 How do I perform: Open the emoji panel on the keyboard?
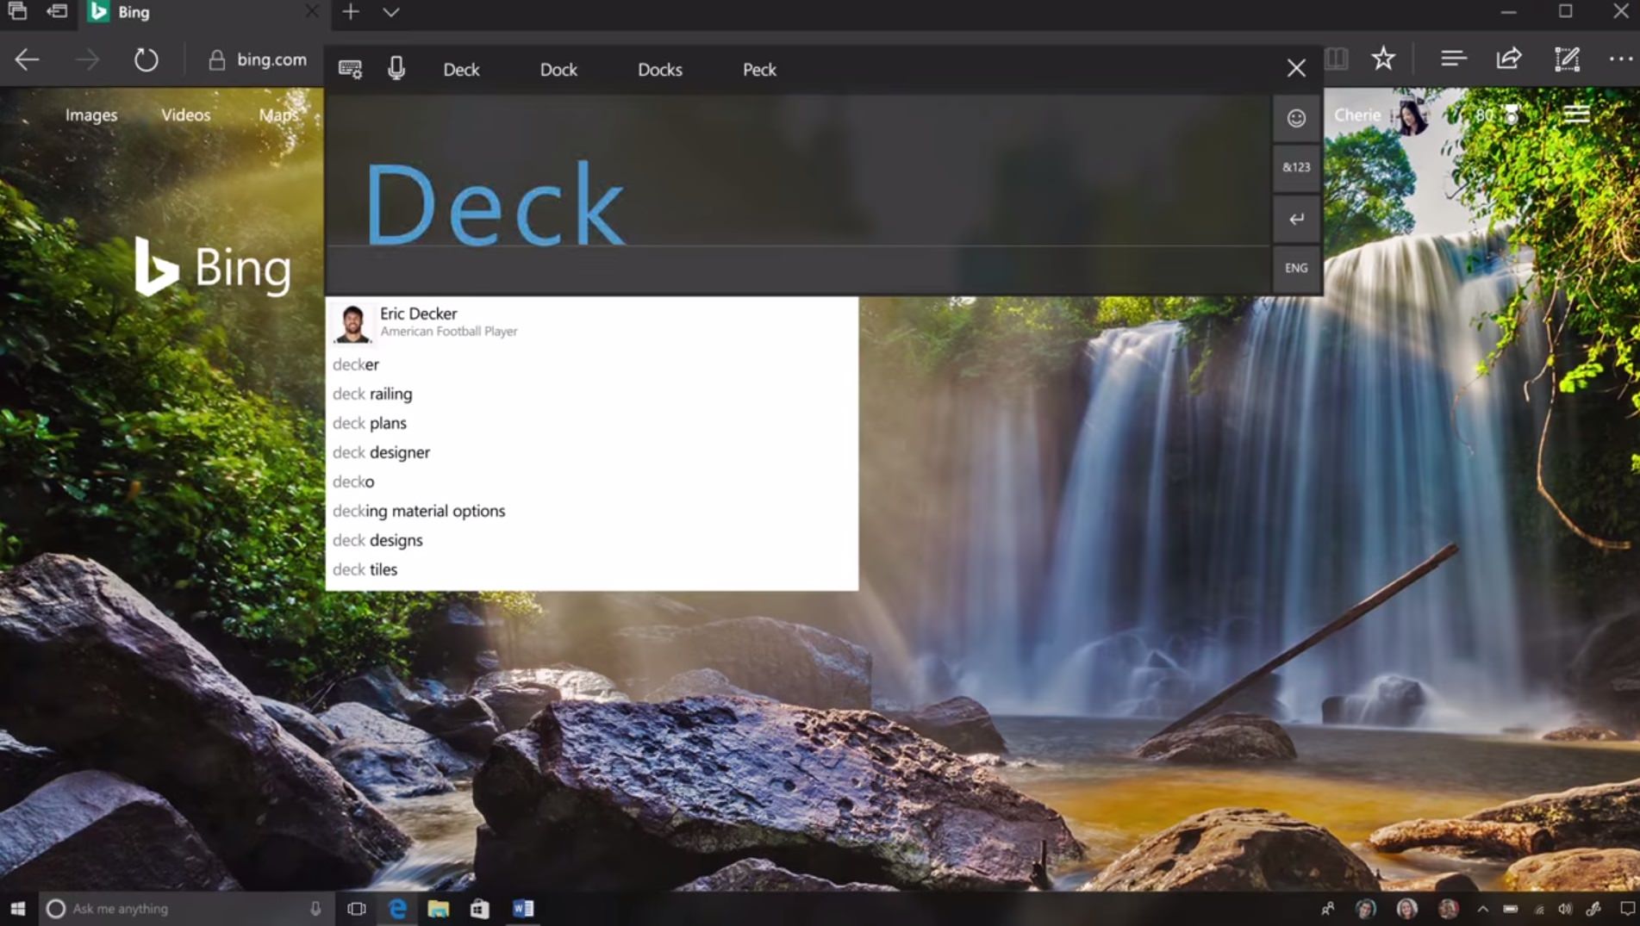click(x=1295, y=118)
